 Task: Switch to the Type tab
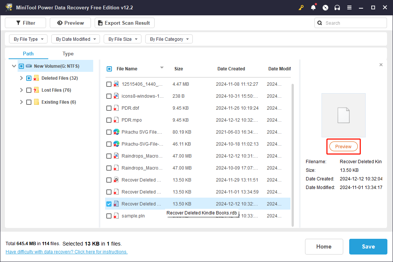click(68, 54)
